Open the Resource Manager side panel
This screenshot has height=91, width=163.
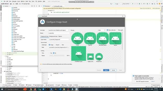1,17
